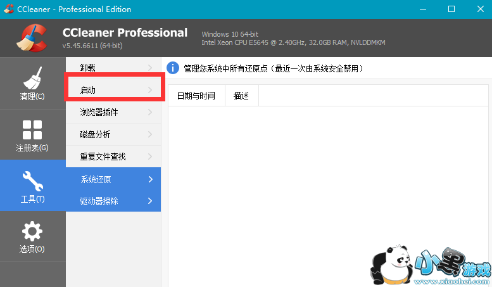Screen dimensions: 492x287
Task: Sort by 日期与时间 column header
Action: point(196,96)
